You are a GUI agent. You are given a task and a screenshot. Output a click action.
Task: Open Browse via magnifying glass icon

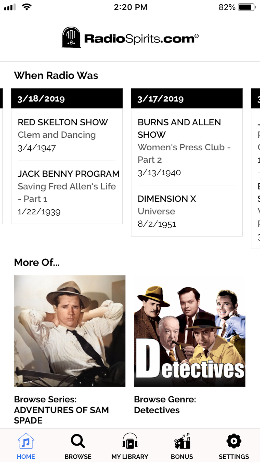[x=78, y=441]
